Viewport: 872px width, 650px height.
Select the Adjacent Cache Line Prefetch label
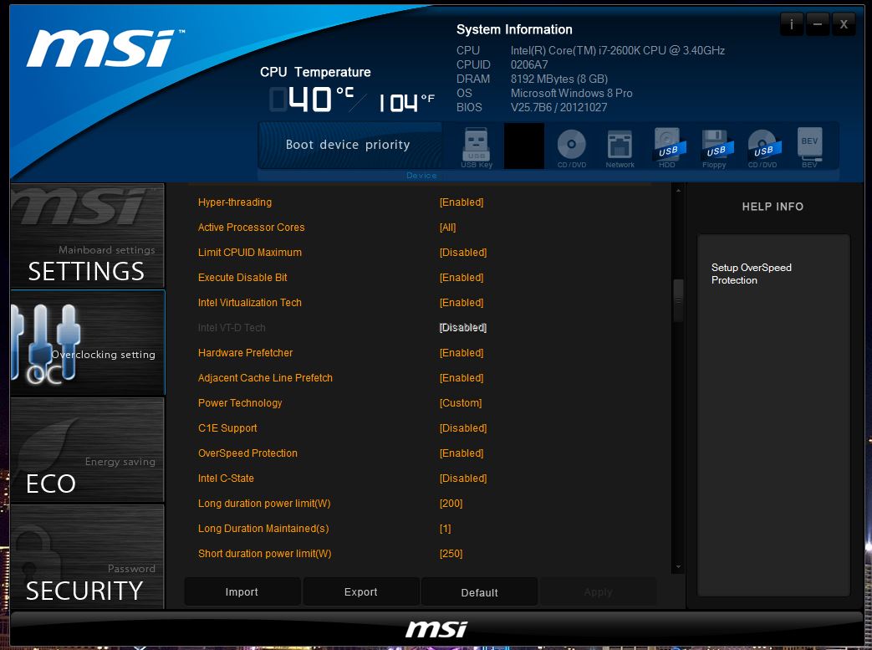click(265, 377)
